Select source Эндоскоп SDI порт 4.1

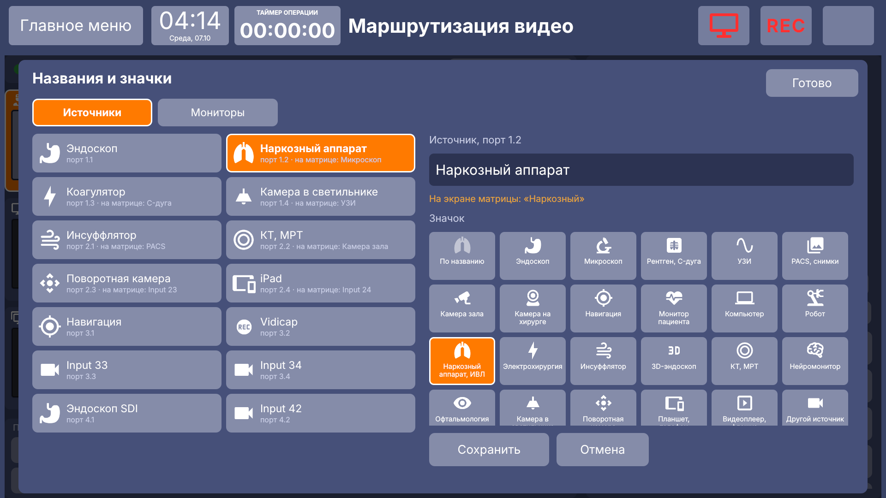(x=127, y=413)
